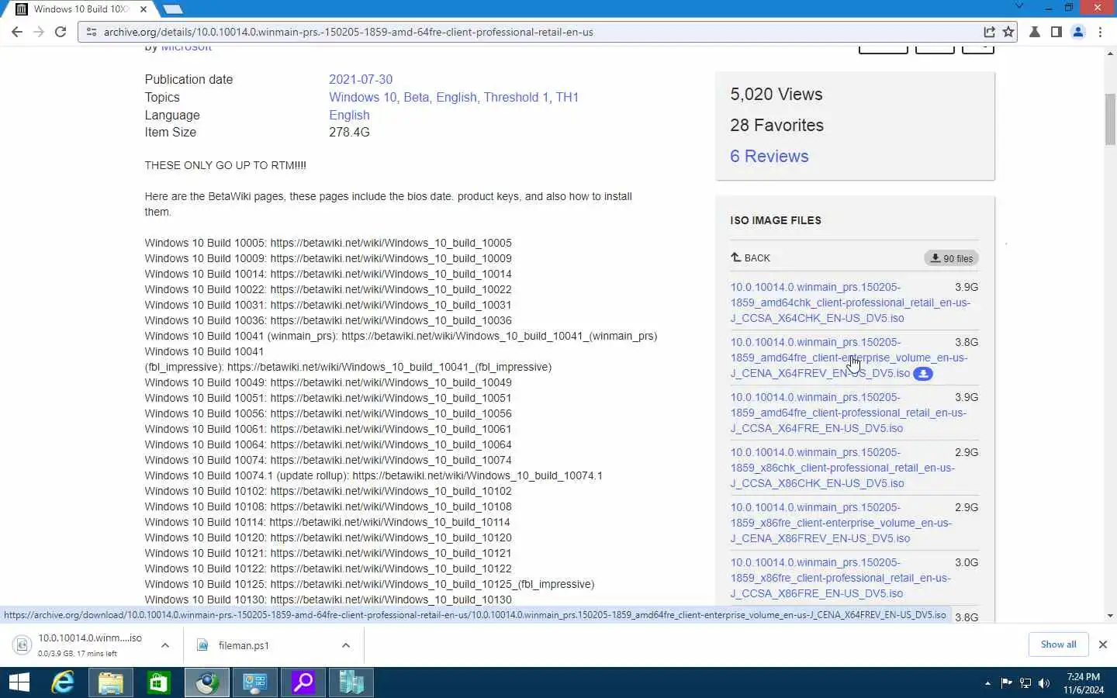Expand options for fileman.ps1 download
Screen dimensions: 1117x698
click(346, 644)
